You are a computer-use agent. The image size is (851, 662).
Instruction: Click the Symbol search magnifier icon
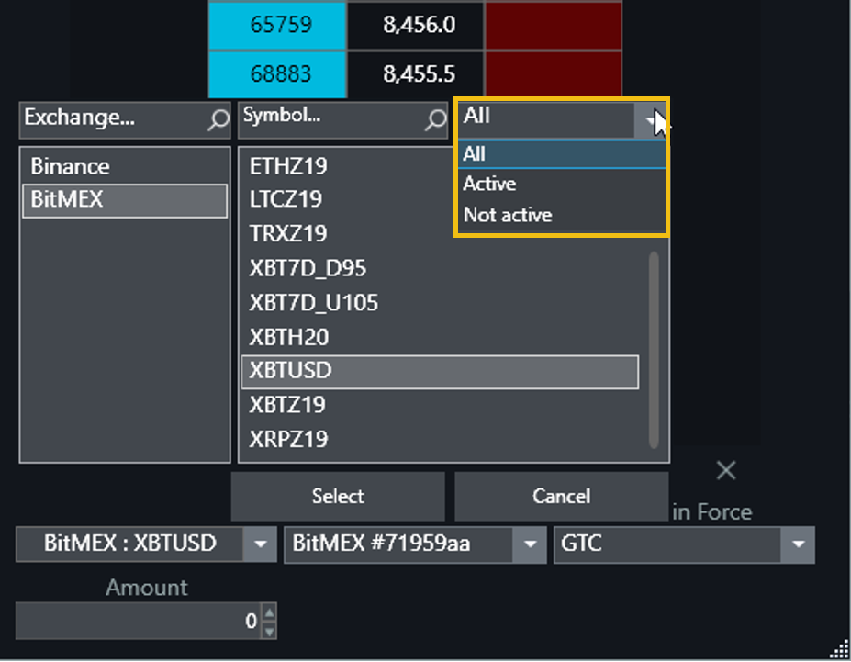tap(435, 119)
